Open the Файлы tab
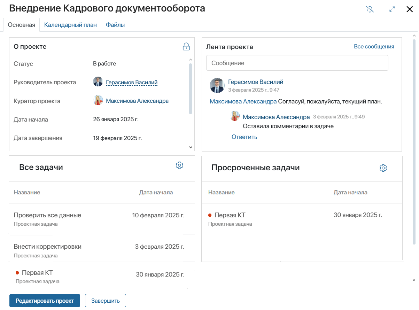The height and width of the screenshot is (310, 419). 115,25
